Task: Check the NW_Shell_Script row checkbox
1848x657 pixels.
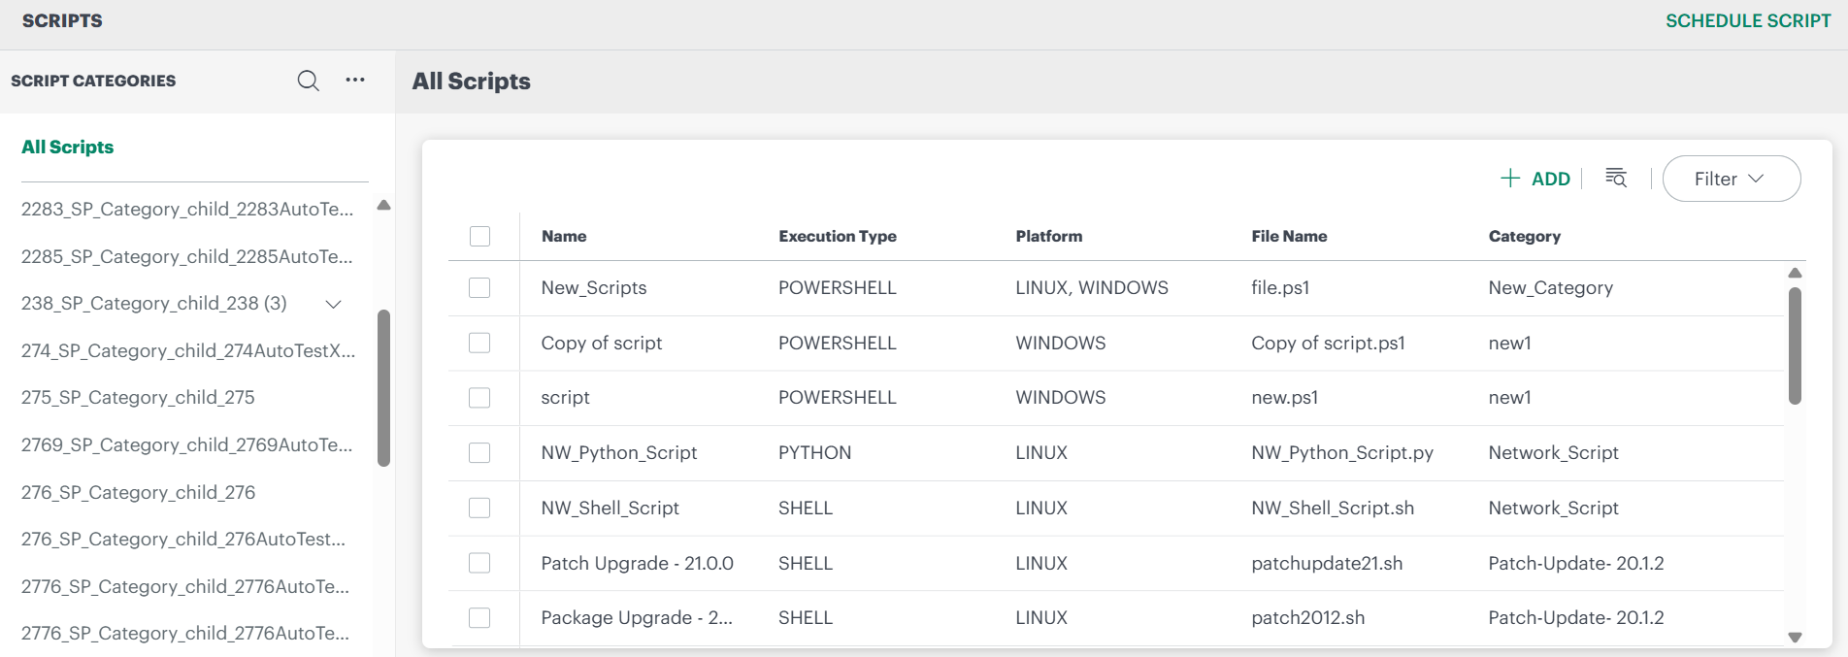Action: pyautogui.click(x=479, y=508)
